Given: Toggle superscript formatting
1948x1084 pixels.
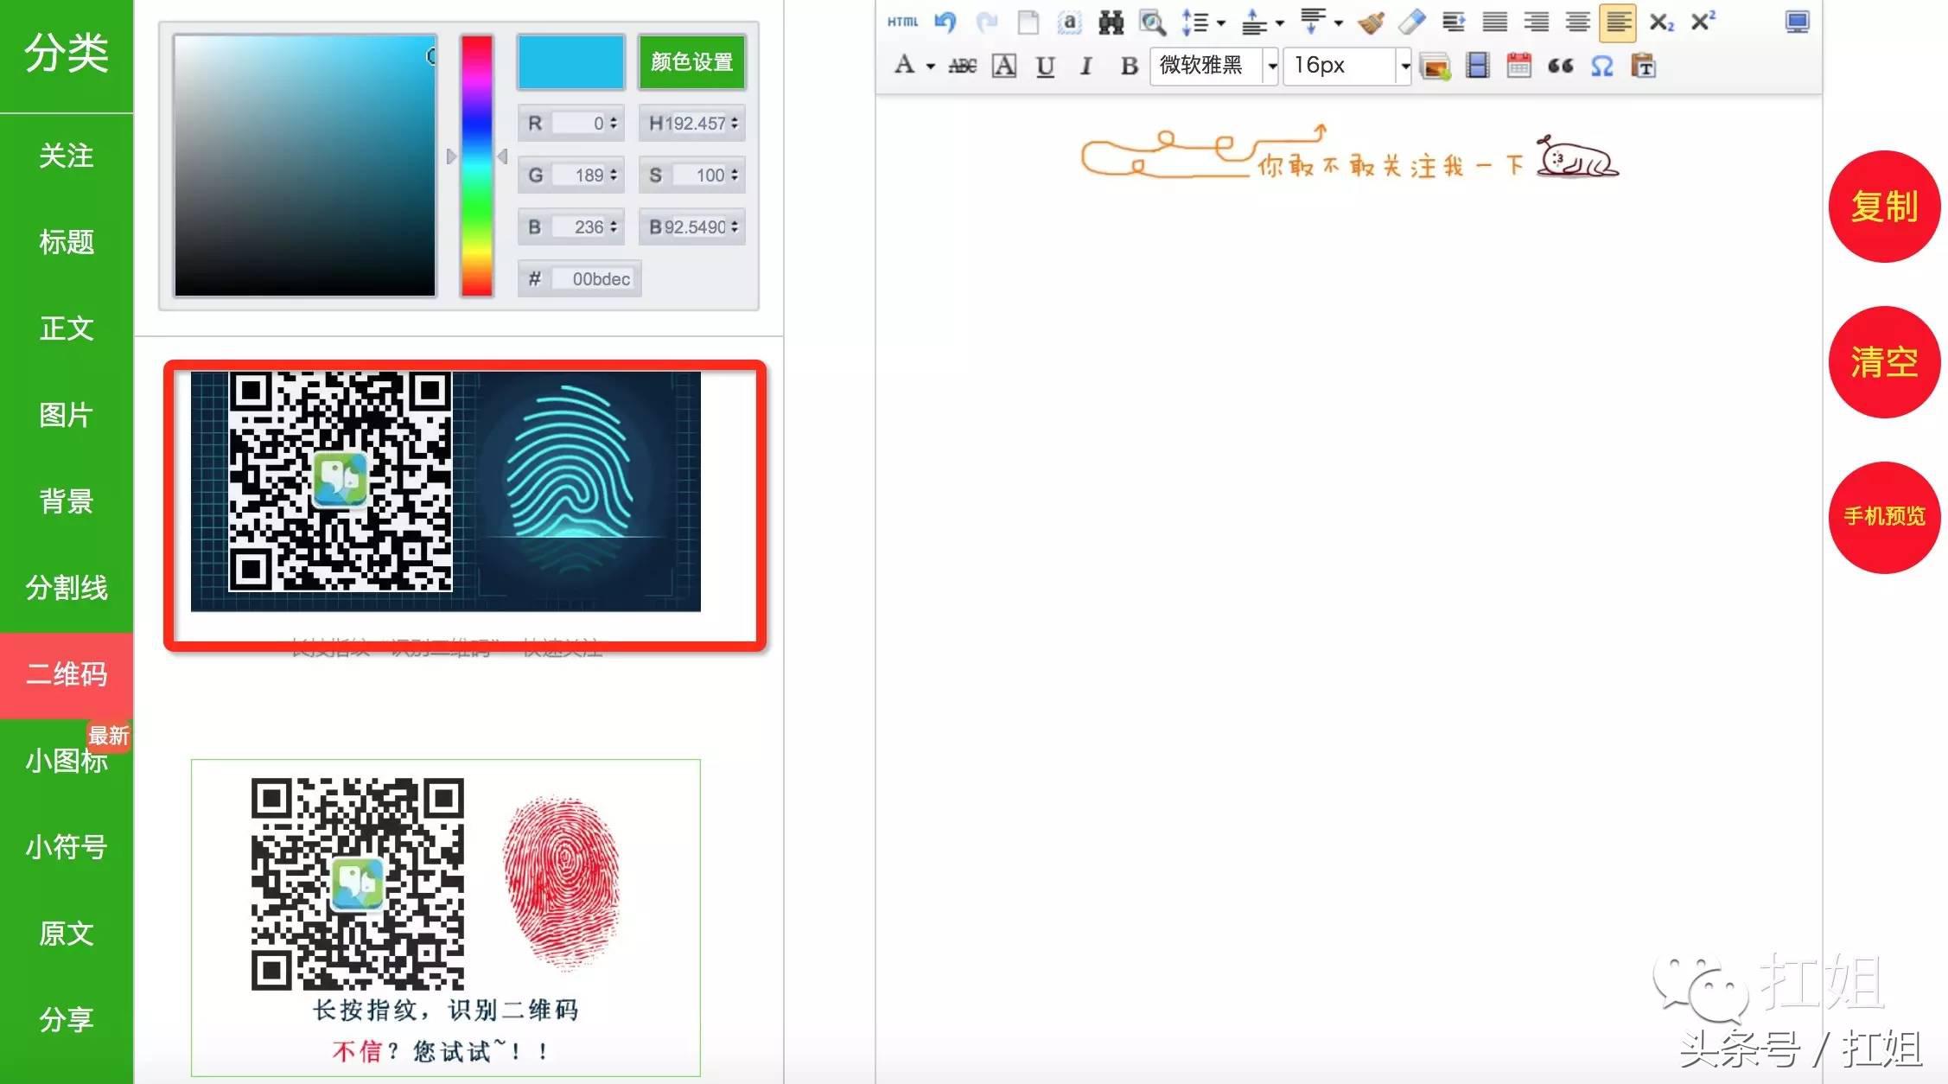Looking at the screenshot, I should 1701,22.
